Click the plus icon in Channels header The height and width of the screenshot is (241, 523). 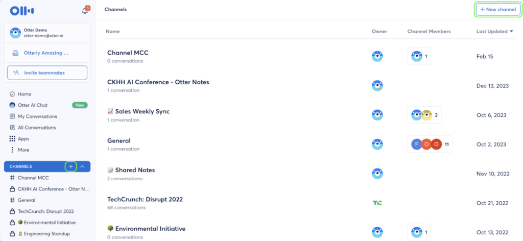coord(71,166)
